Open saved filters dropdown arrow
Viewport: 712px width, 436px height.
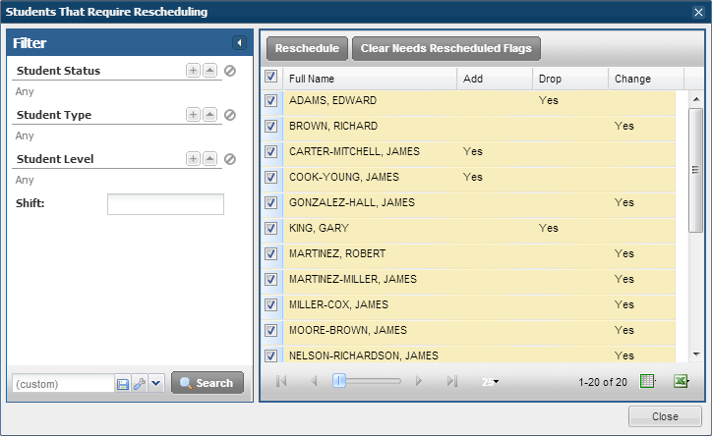pos(156,384)
